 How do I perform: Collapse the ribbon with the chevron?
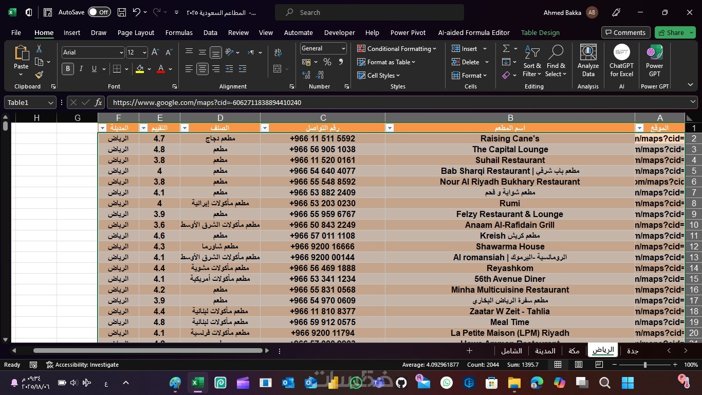(x=690, y=85)
